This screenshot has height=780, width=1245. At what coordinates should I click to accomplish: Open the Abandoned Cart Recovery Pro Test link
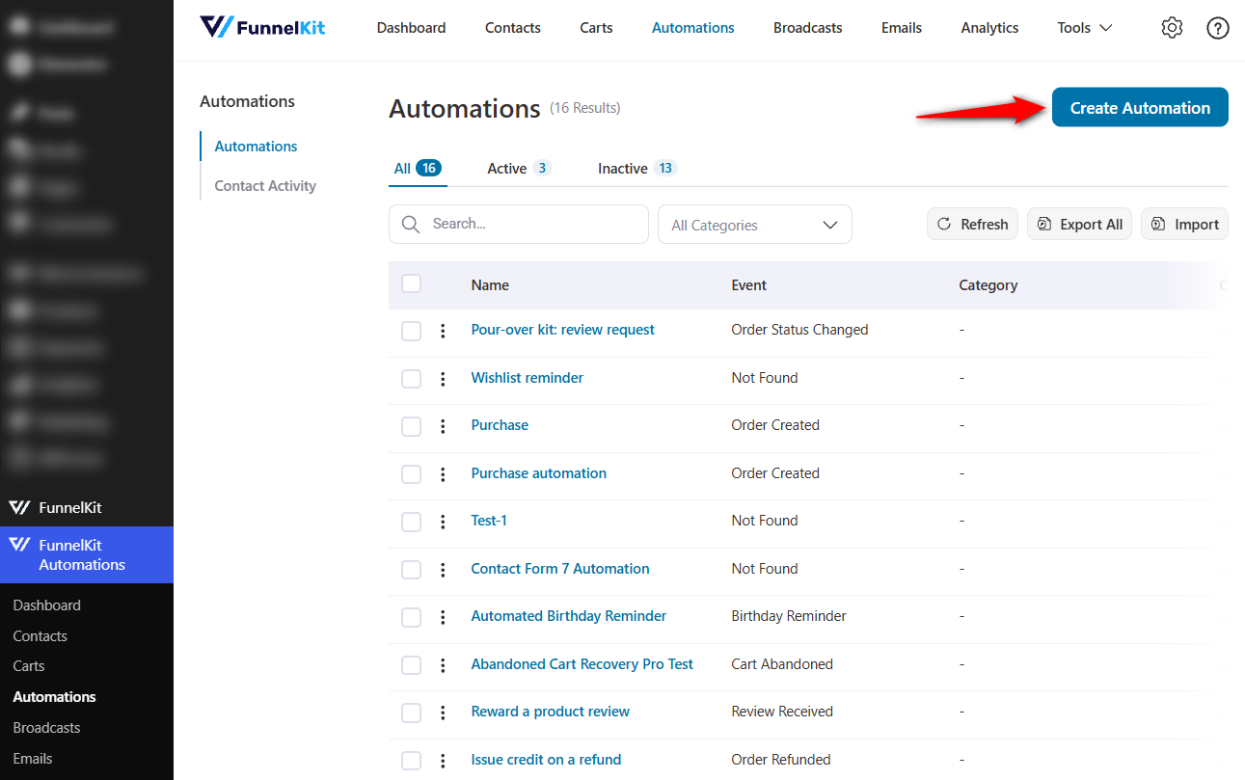[582, 664]
